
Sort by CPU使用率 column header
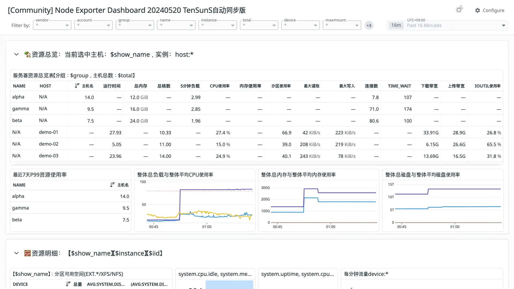pos(220,86)
